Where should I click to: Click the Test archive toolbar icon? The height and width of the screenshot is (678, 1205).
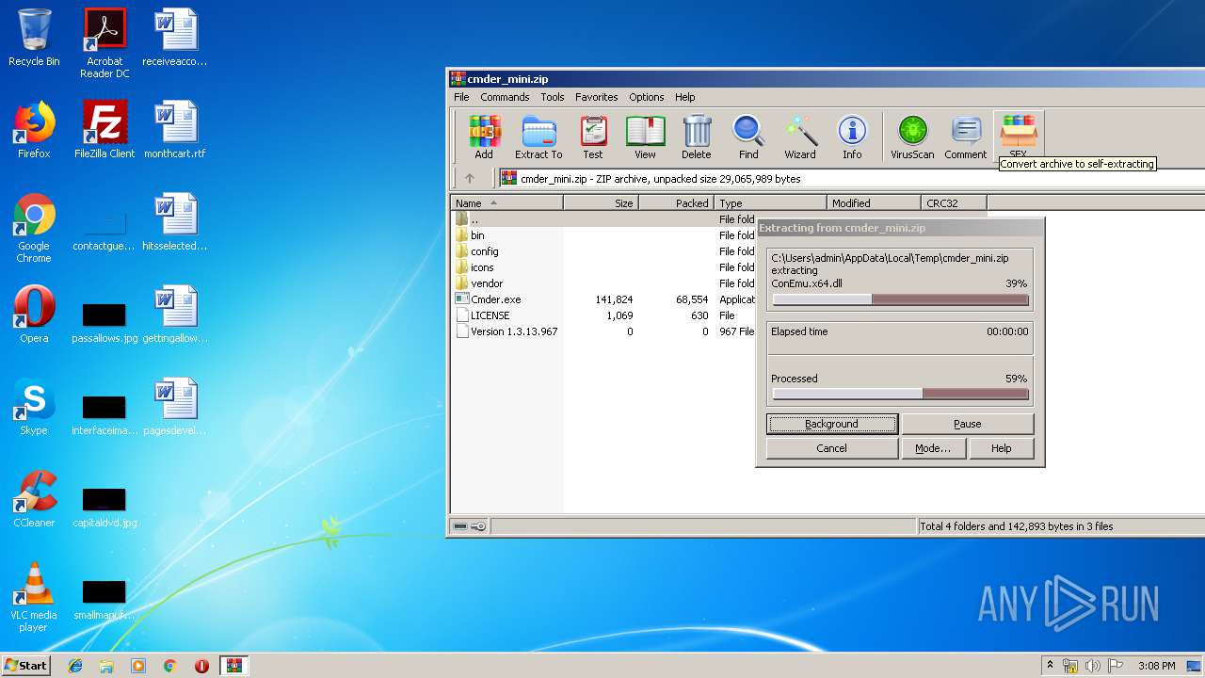pyautogui.click(x=592, y=137)
